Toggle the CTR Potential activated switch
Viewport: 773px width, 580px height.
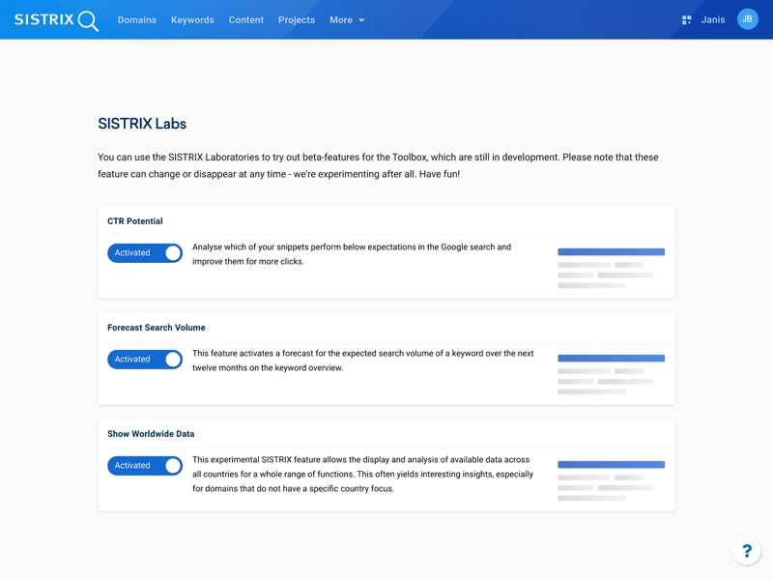[x=145, y=253]
